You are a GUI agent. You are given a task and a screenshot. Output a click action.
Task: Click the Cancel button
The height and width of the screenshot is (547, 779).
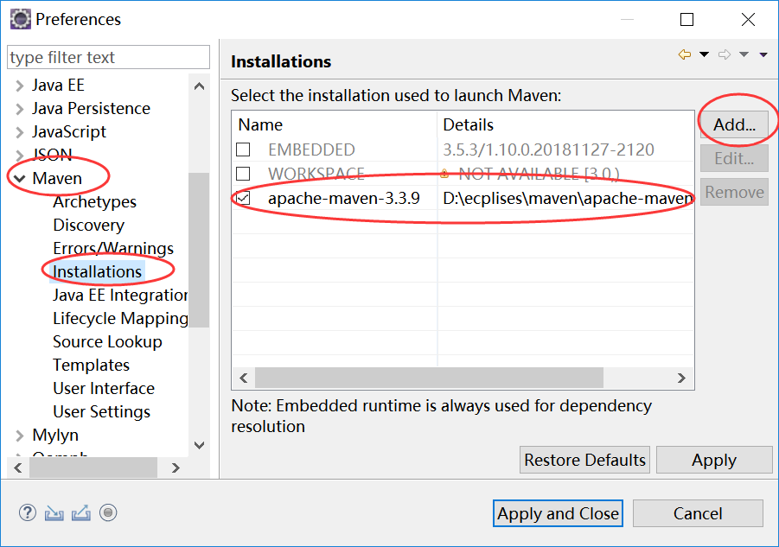698,513
